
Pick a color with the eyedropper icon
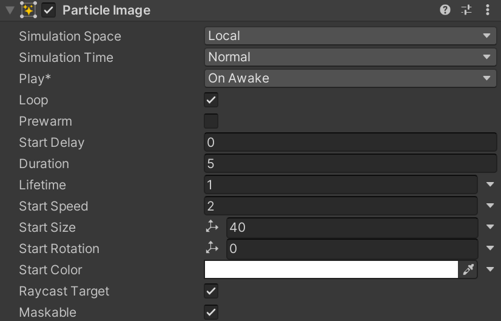click(x=468, y=269)
